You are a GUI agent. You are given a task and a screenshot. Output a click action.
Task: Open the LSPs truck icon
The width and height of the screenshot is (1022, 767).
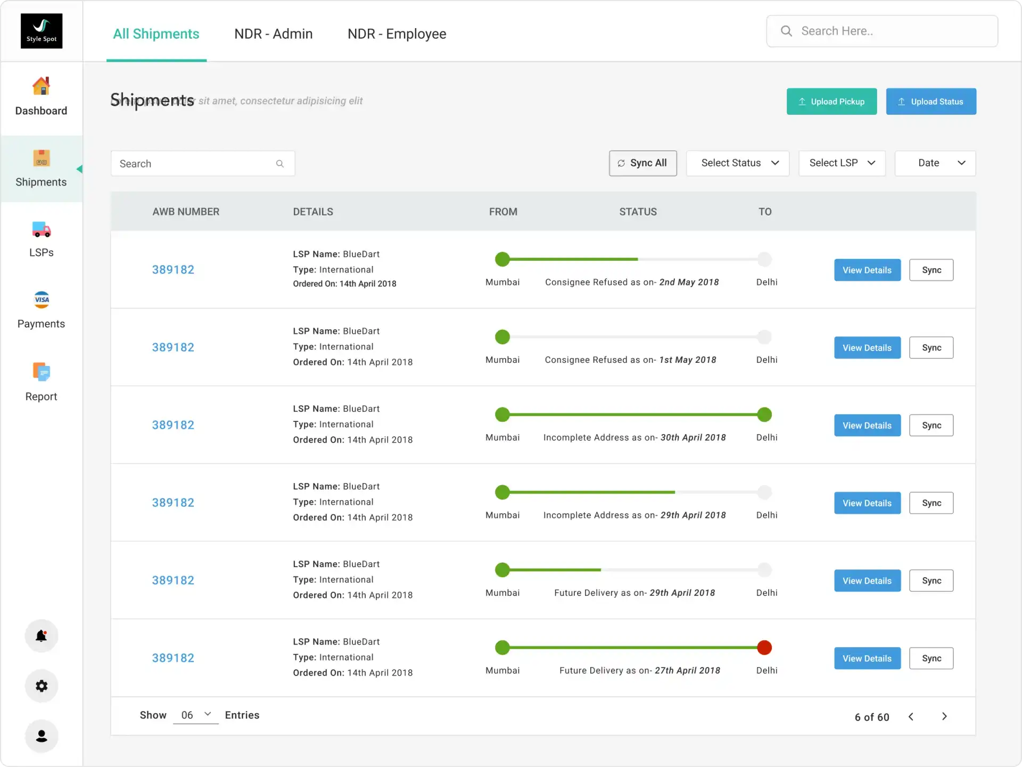41,229
